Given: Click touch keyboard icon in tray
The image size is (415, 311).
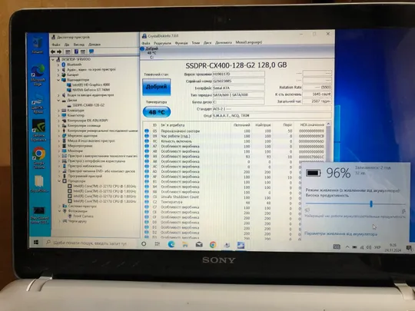Looking at the screenshot, I should [337, 247].
